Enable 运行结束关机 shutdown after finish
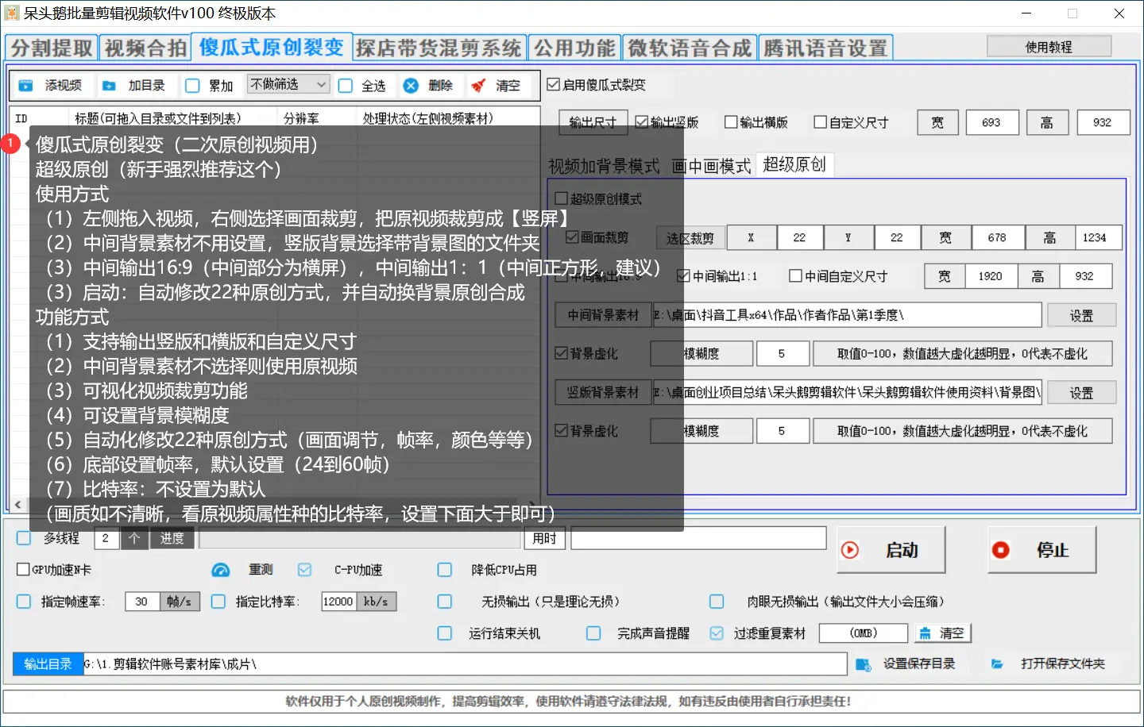This screenshot has width=1144, height=727. pos(444,633)
